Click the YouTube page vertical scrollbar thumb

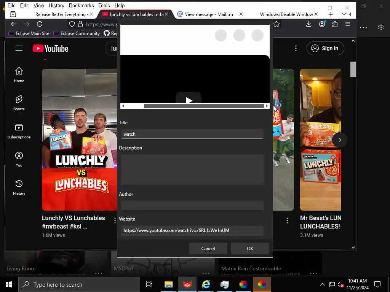click(353, 69)
